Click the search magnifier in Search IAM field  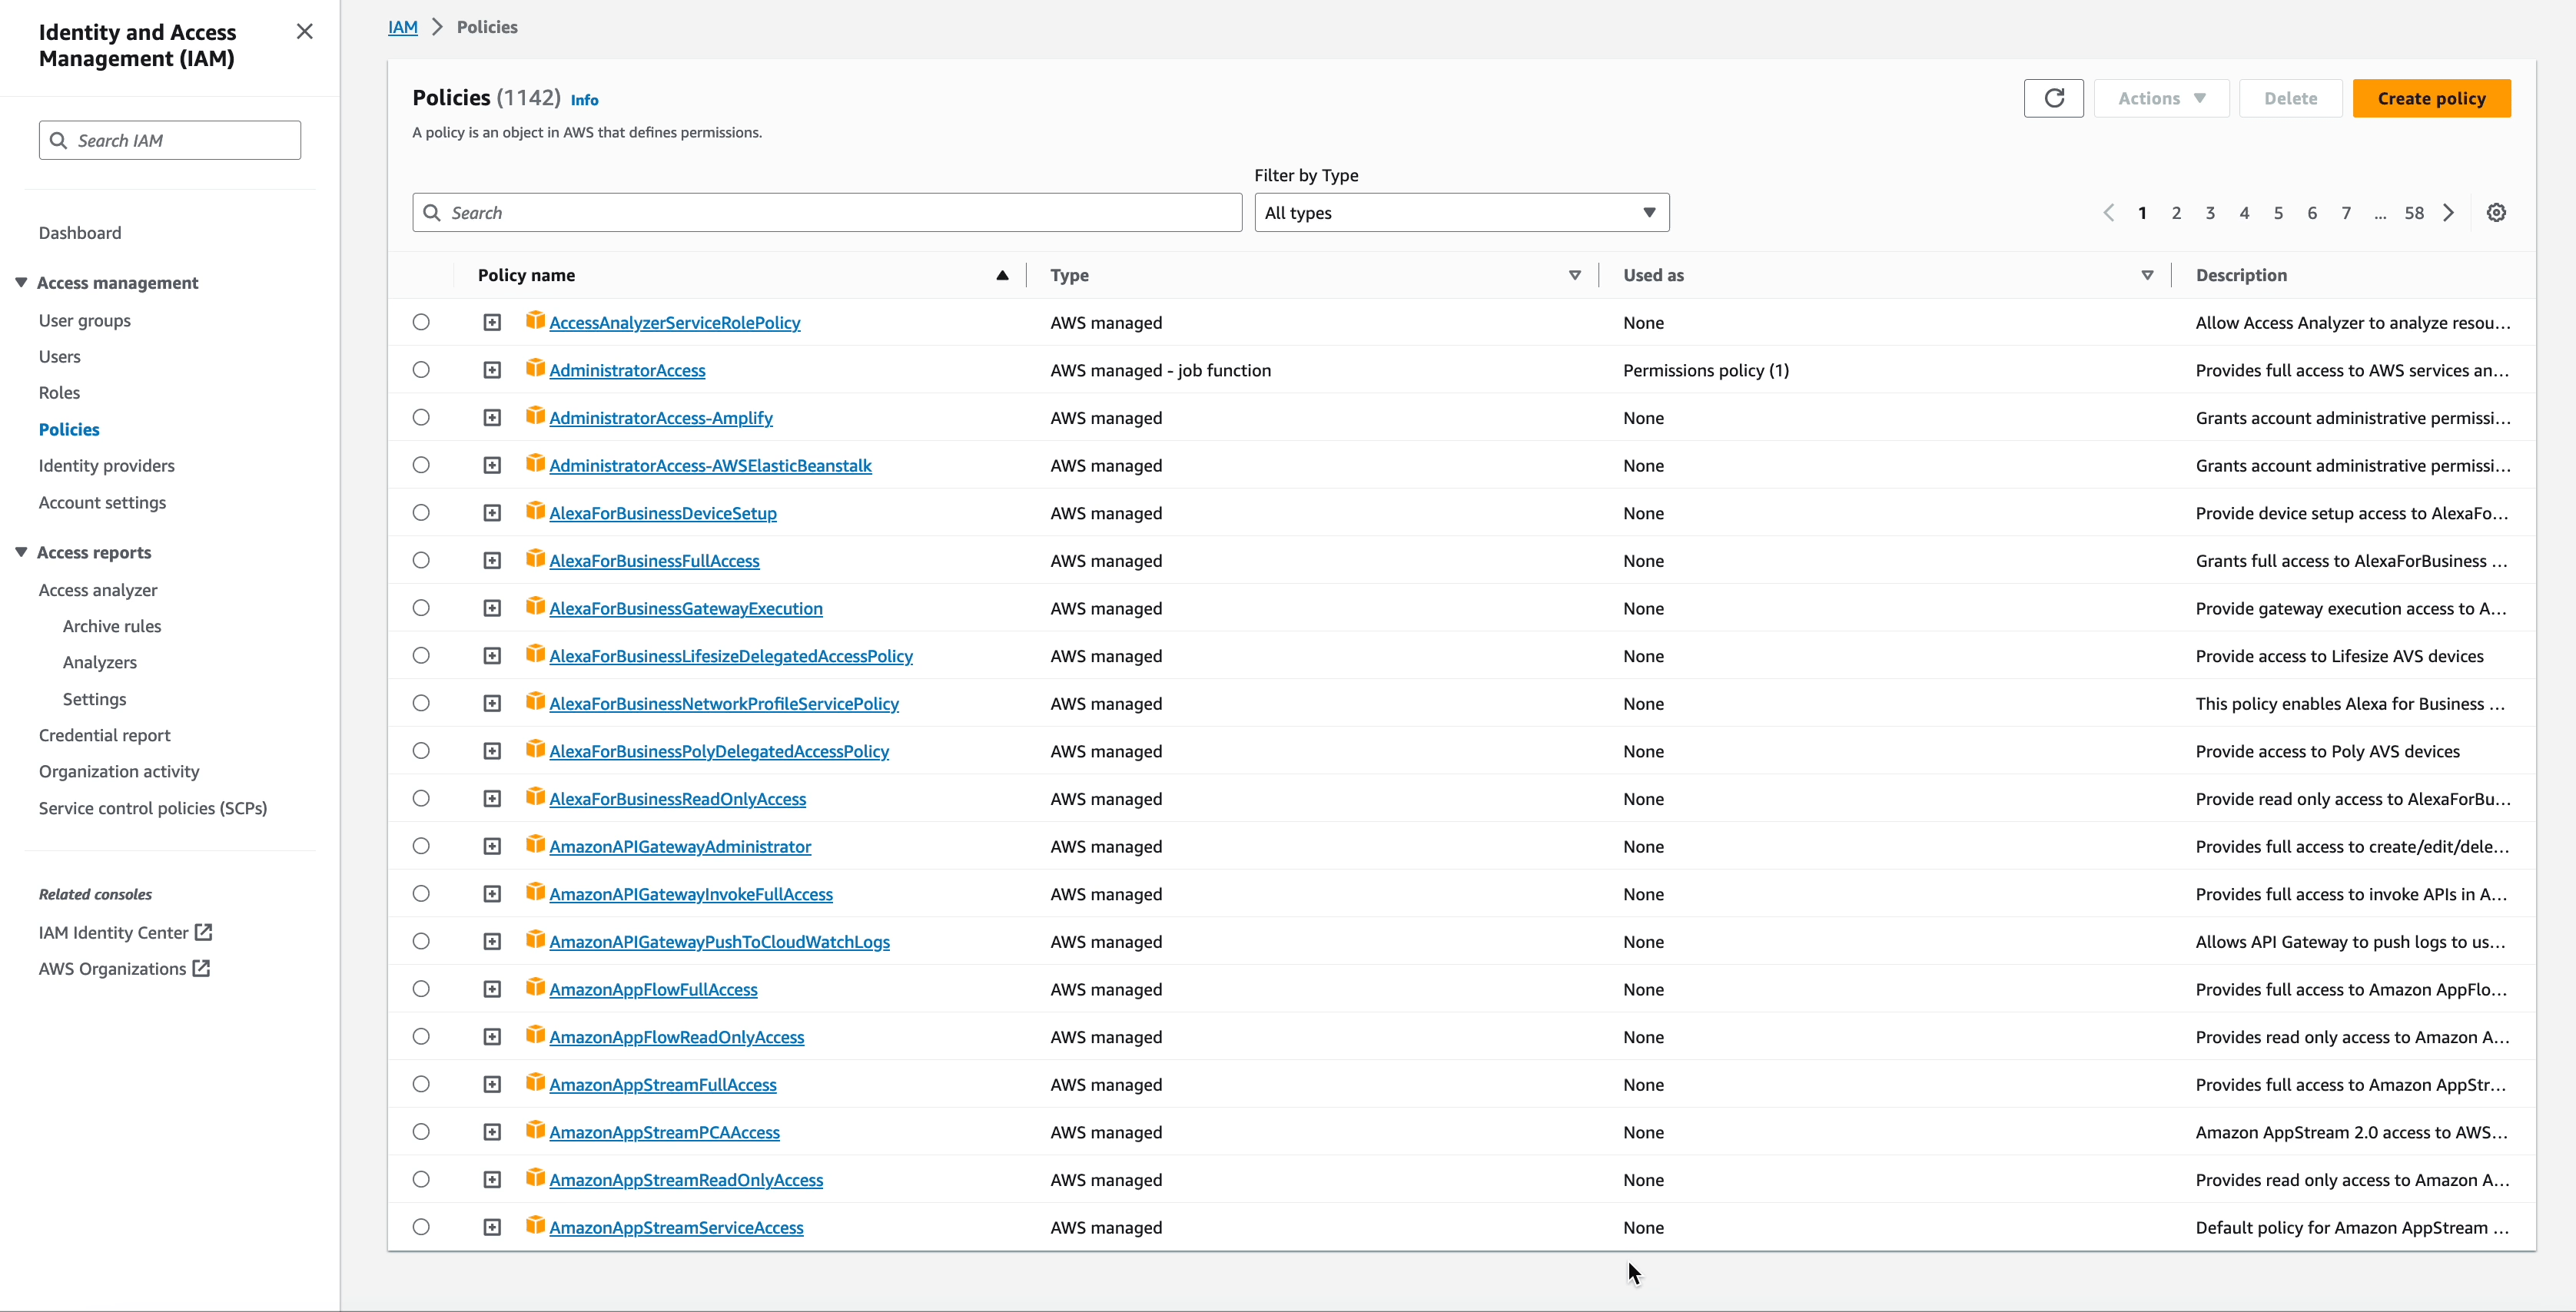click(x=58, y=140)
